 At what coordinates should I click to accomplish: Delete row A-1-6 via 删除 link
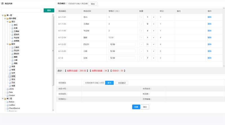click(210, 58)
